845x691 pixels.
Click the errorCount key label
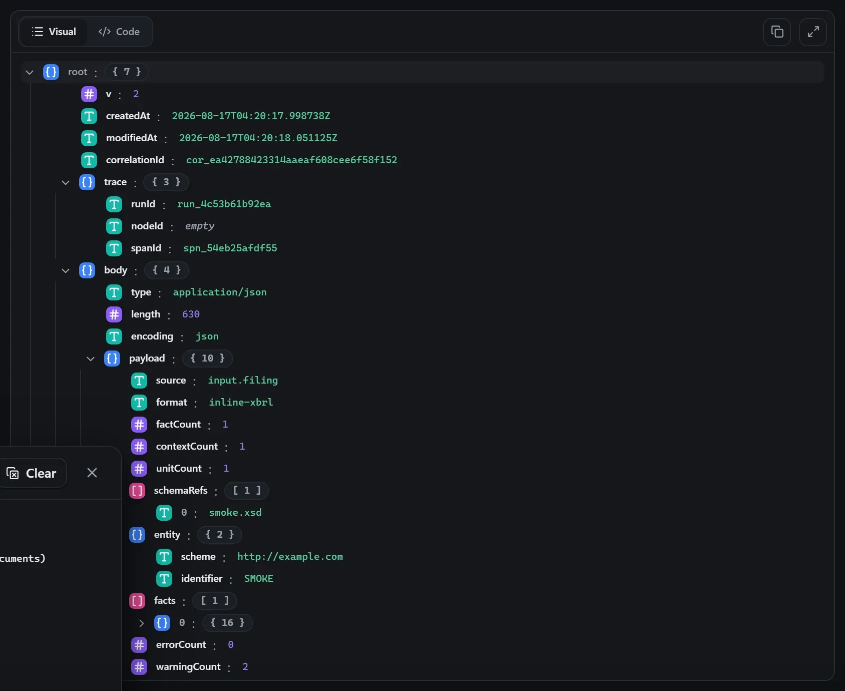pyautogui.click(x=181, y=645)
